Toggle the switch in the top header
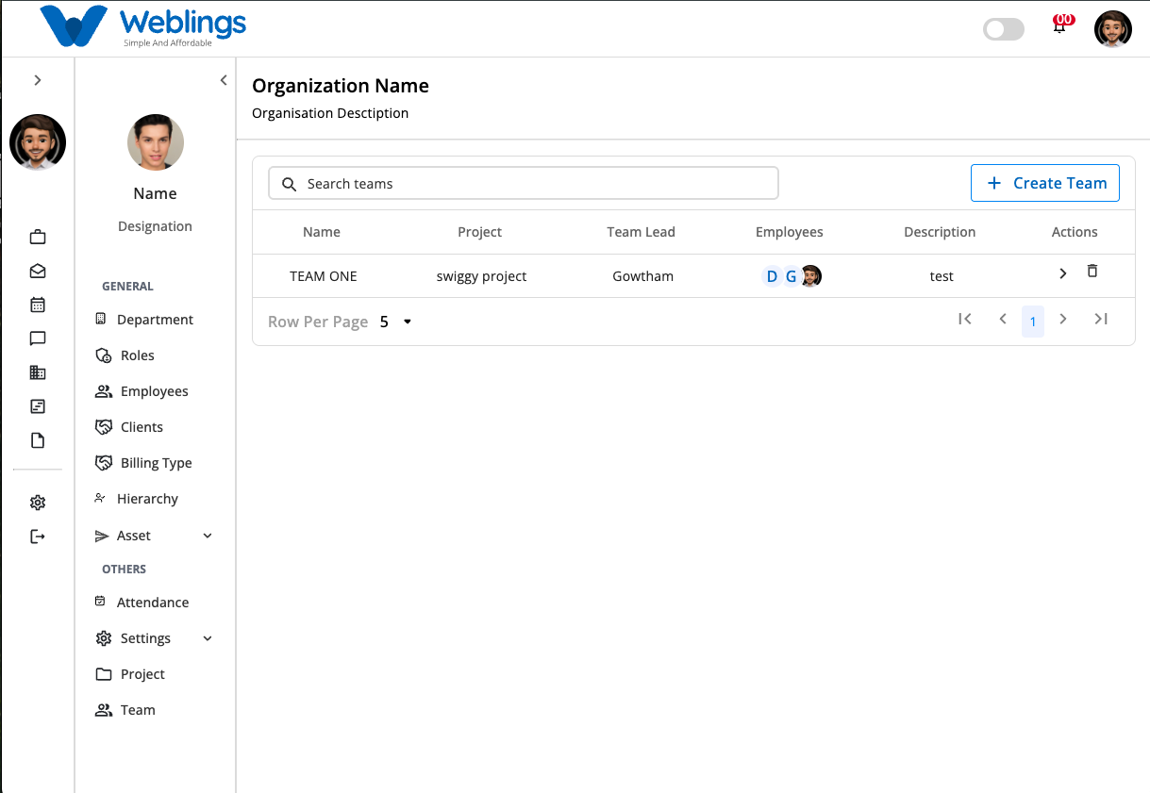 (x=1004, y=29)
